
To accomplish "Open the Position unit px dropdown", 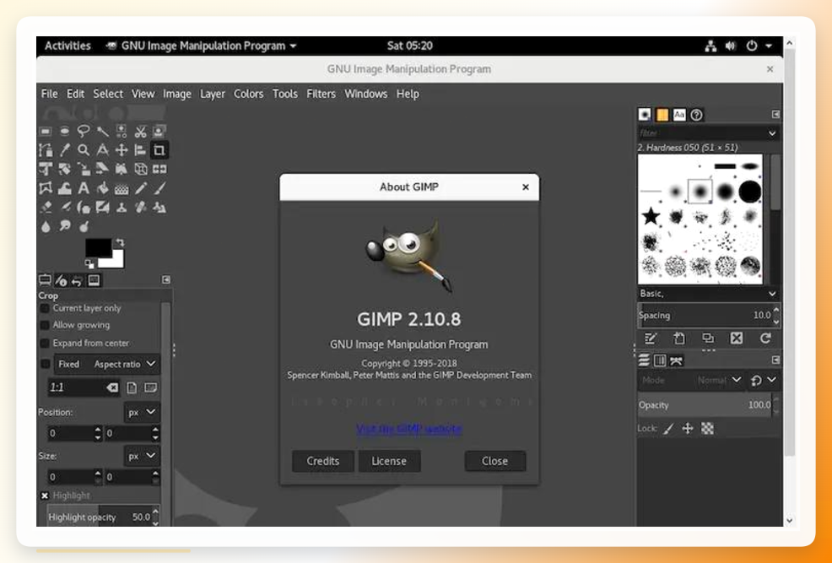I will [x=142, y=412].
